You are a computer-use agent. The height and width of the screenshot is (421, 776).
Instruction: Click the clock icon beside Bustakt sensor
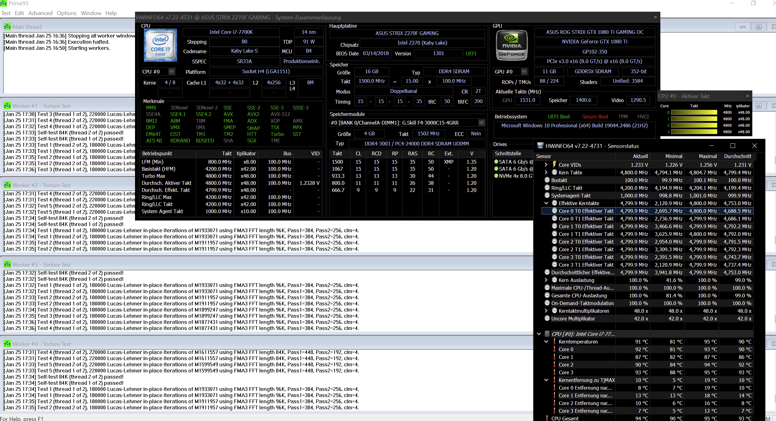[x=547, y=180]
